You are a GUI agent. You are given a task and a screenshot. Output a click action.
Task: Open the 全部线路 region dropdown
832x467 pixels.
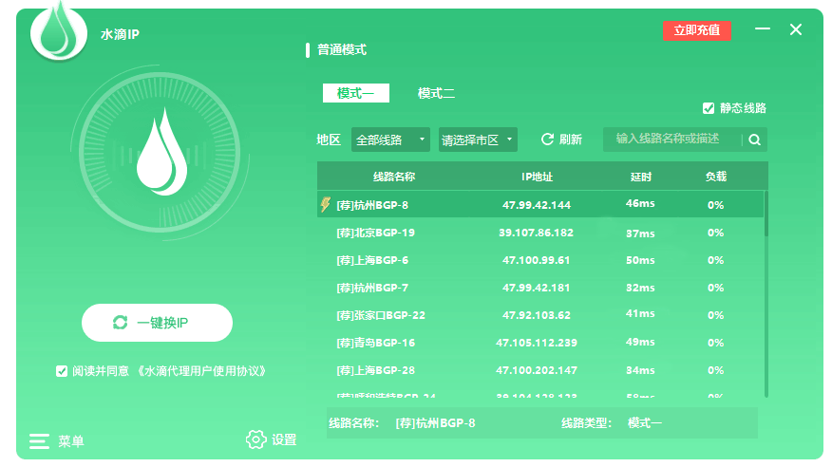390,140
